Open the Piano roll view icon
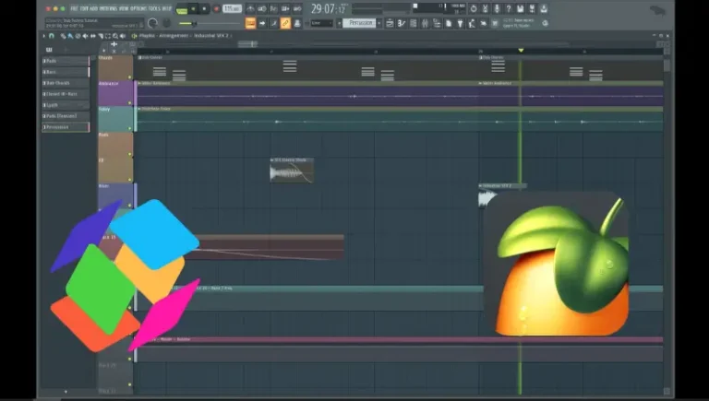The height and width of the screenshot is (401, 709). pyautogui.click(x=401, y=23)
